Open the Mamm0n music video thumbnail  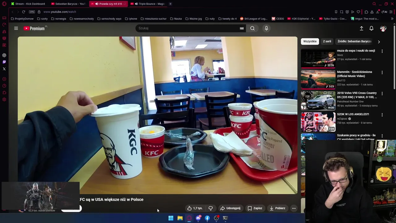318,79
